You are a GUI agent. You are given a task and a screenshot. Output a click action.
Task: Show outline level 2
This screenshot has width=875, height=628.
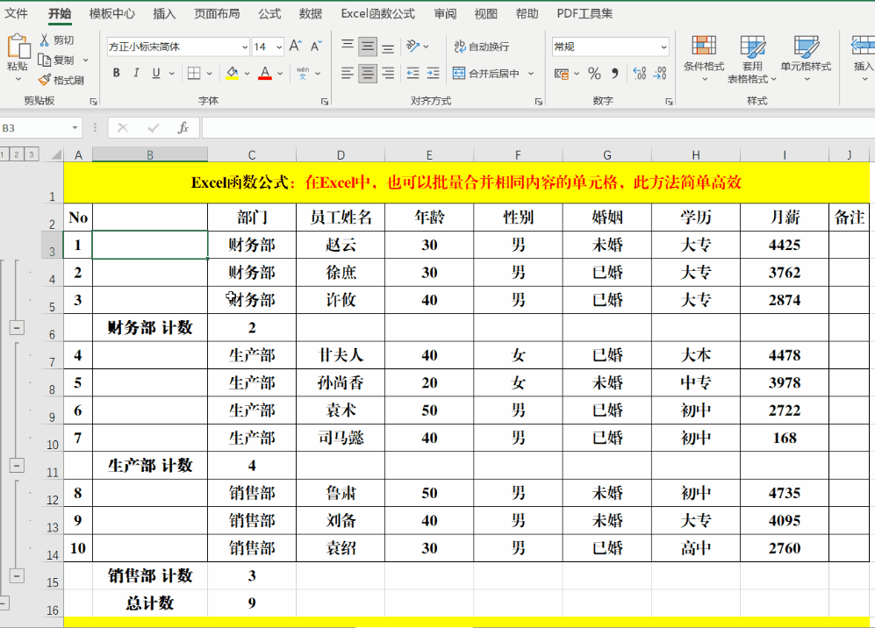[x=17, y=154]
